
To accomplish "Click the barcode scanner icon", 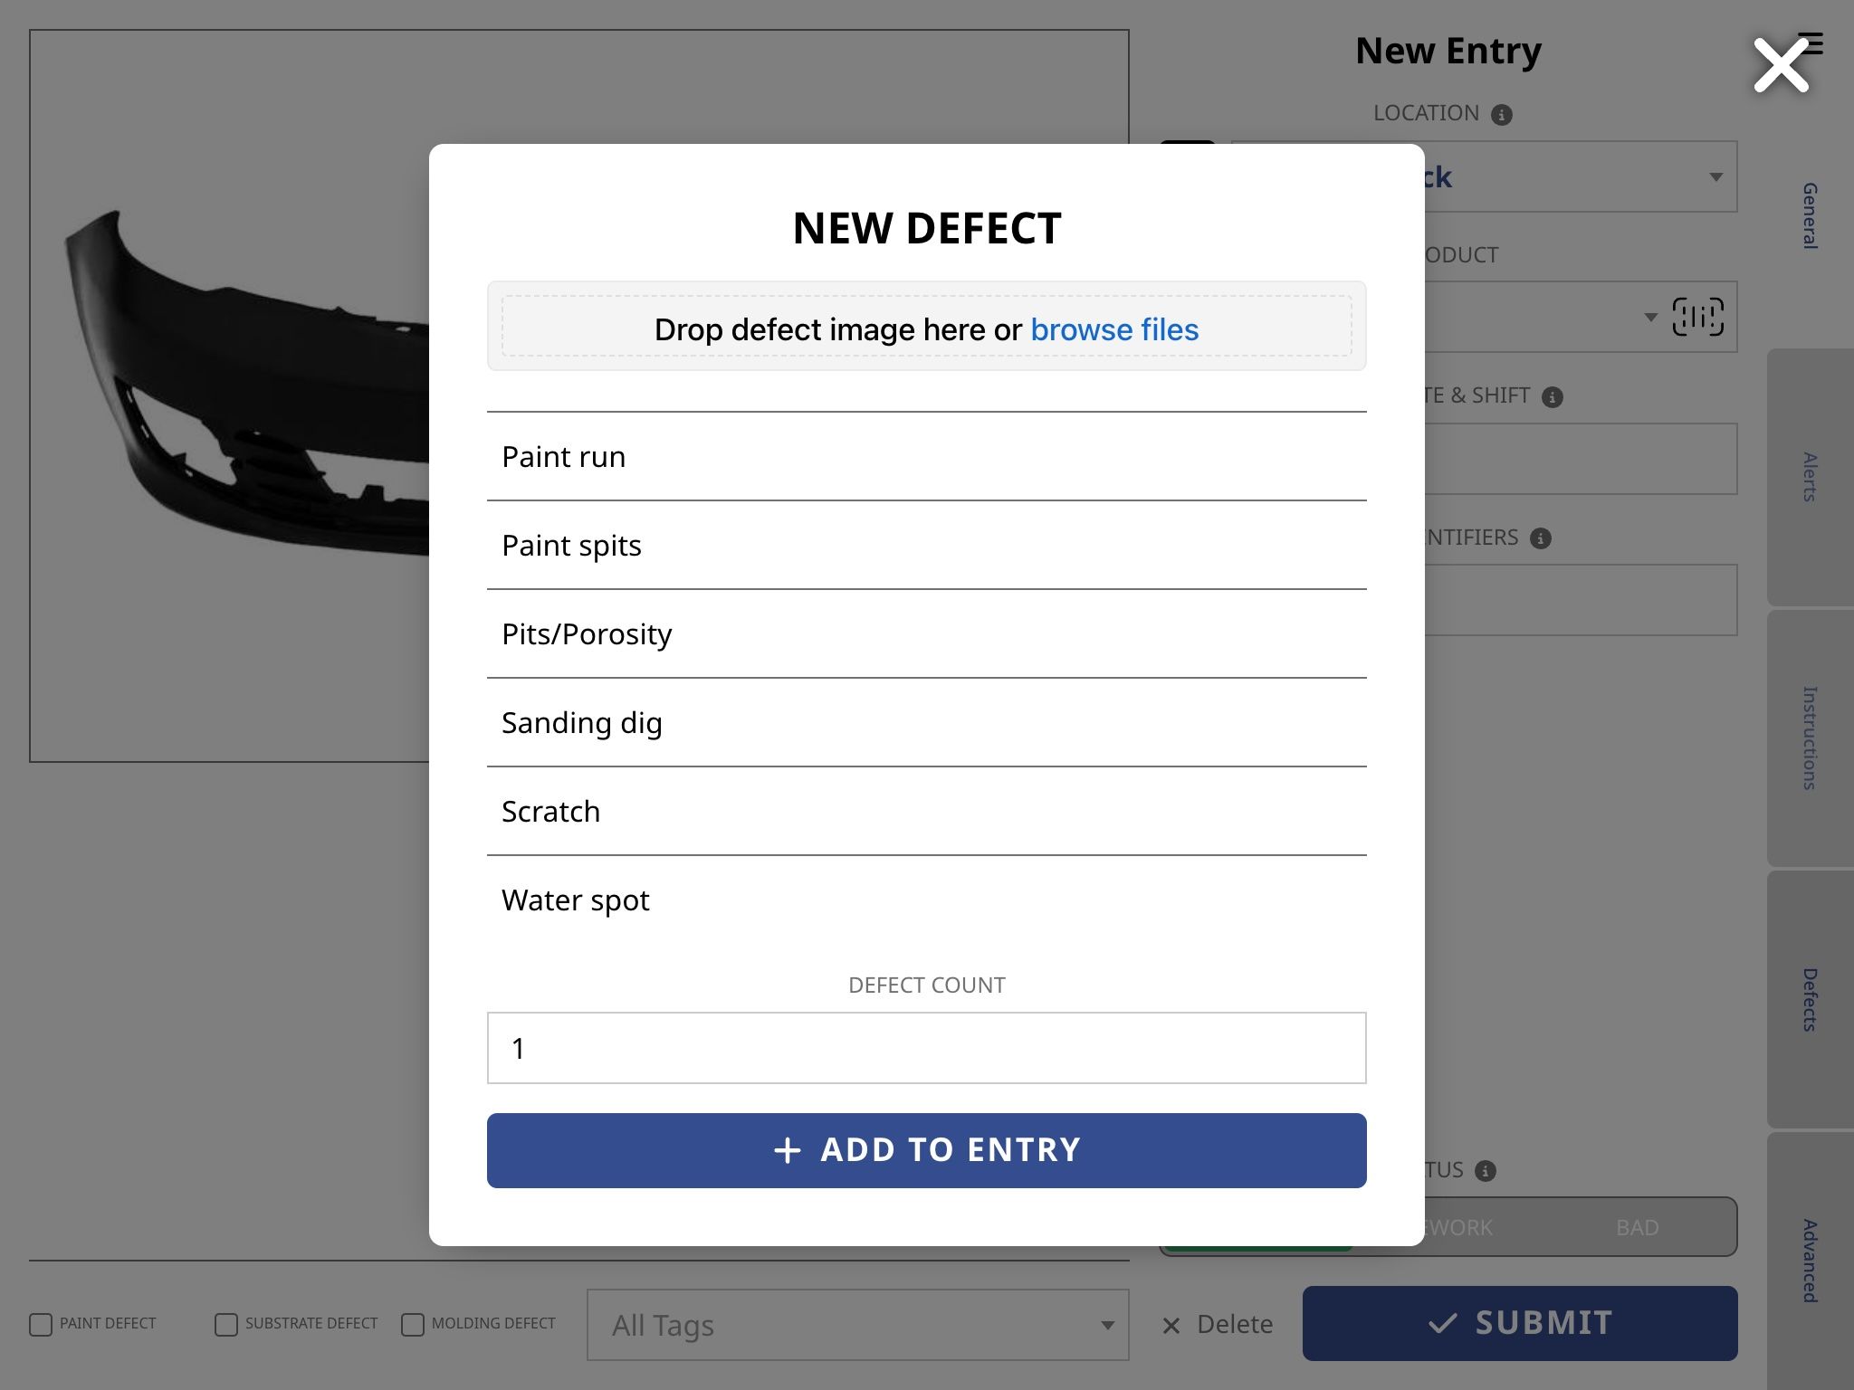I will click(x=1697, y=317).
